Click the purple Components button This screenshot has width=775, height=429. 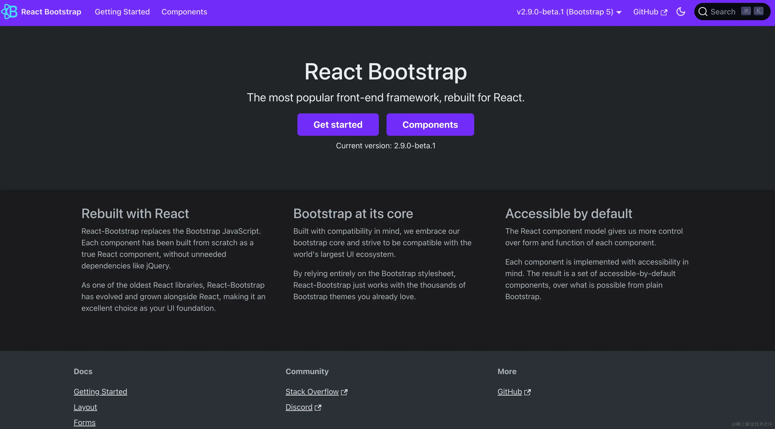430,124
